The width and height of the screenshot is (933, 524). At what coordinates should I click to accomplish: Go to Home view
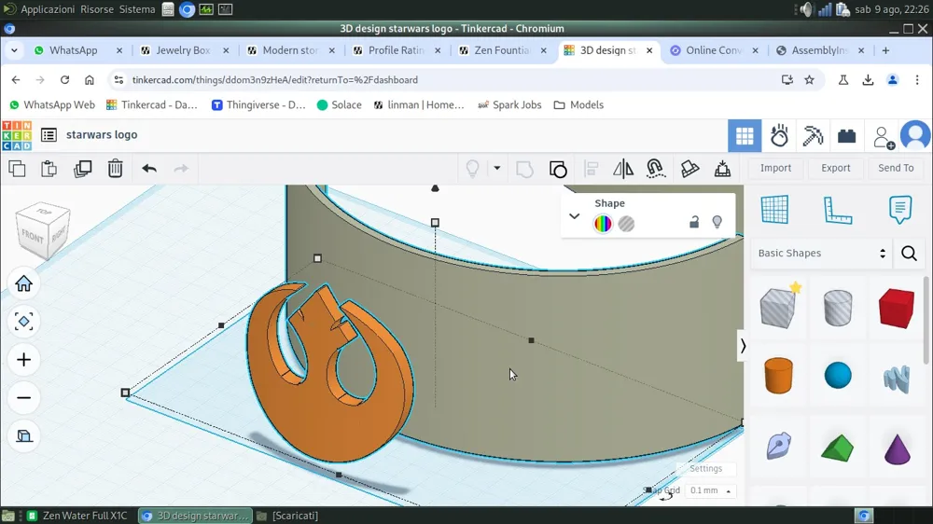point(24,283)
